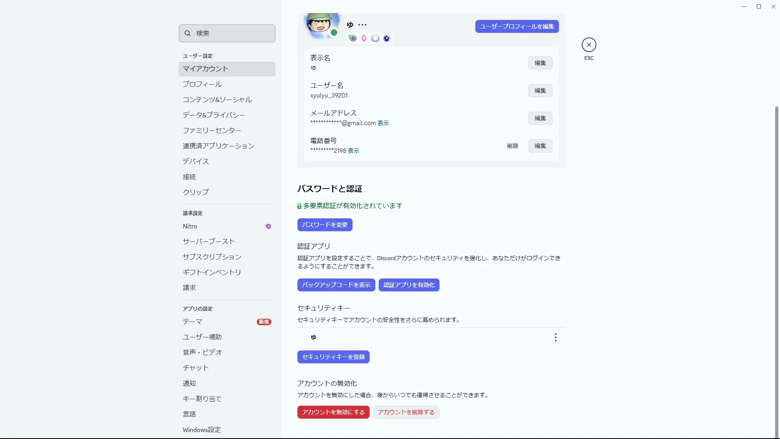This screenshot has width=780, height=439.
Task: Click パスワードを変更 button
Action: (x=325, y=225)
